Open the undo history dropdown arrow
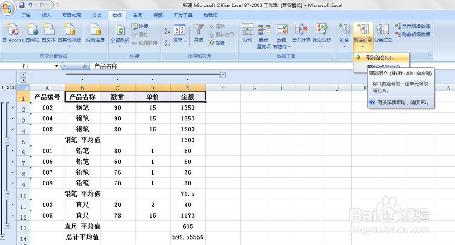The image size is (455, 245). point(35,5)
